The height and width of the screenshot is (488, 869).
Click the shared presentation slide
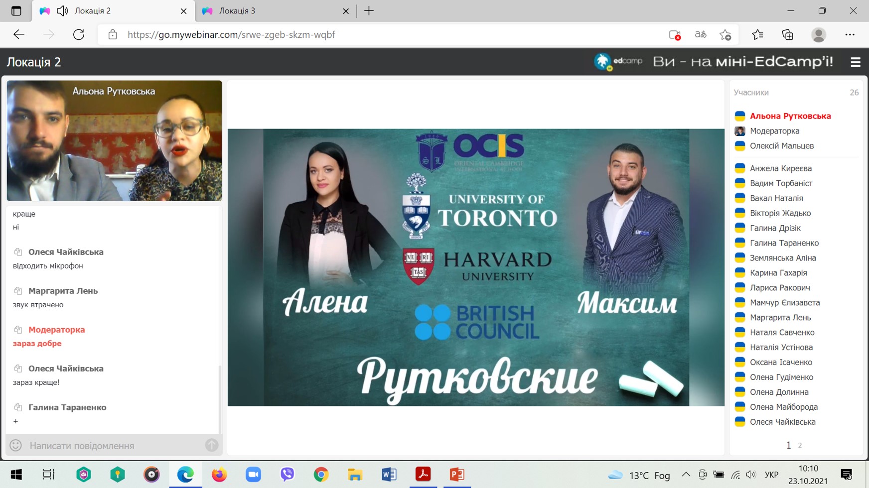(x=476, y=267)
